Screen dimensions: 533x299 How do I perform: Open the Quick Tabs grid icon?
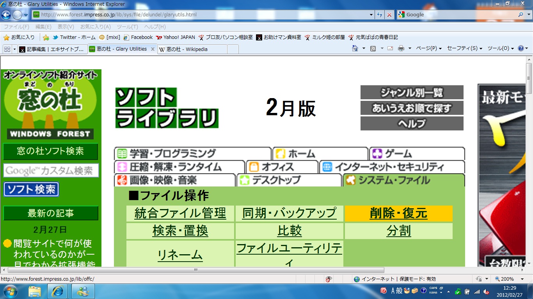click(7, 49)
